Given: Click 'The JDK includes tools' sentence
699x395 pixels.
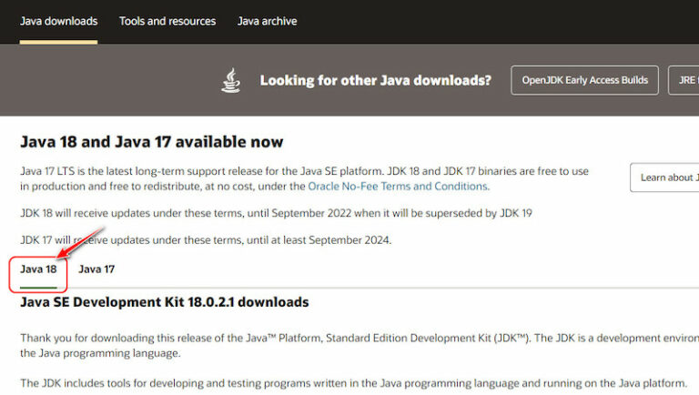Looking at the screenshot, I should tap(353, 383).
